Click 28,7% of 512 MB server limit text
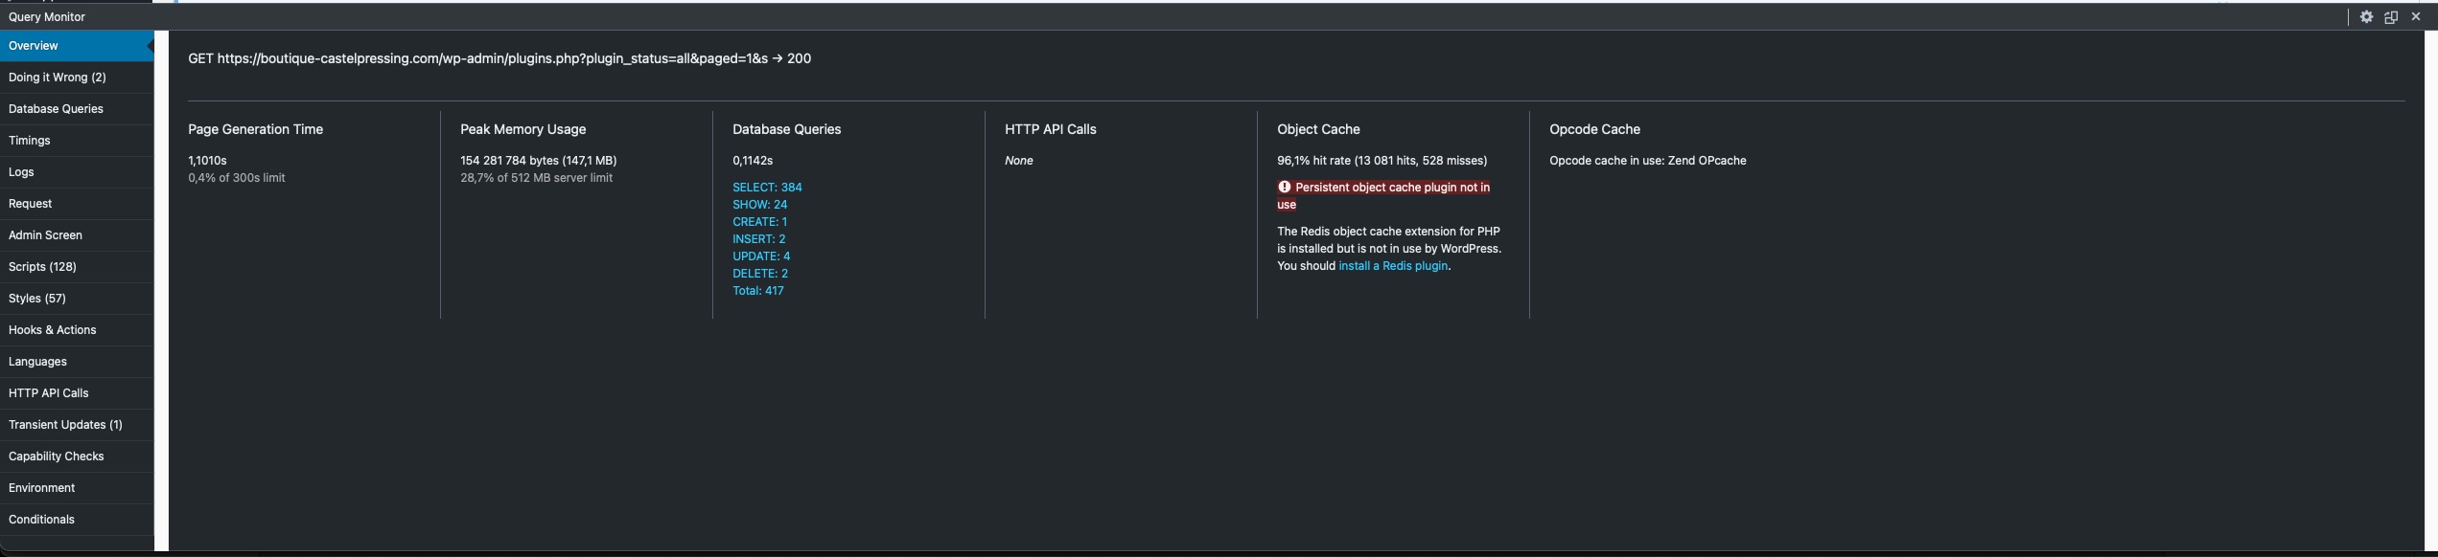2438x557 pixels. coord(536,178)
